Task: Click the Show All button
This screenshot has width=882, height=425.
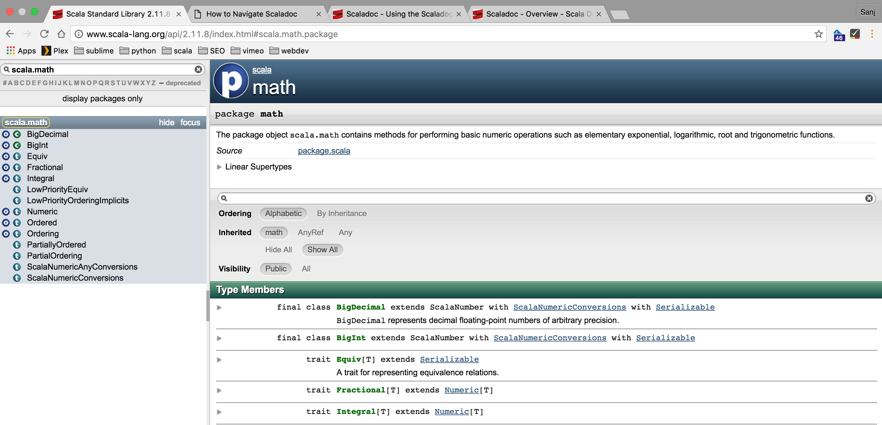Action: [322, 250]
